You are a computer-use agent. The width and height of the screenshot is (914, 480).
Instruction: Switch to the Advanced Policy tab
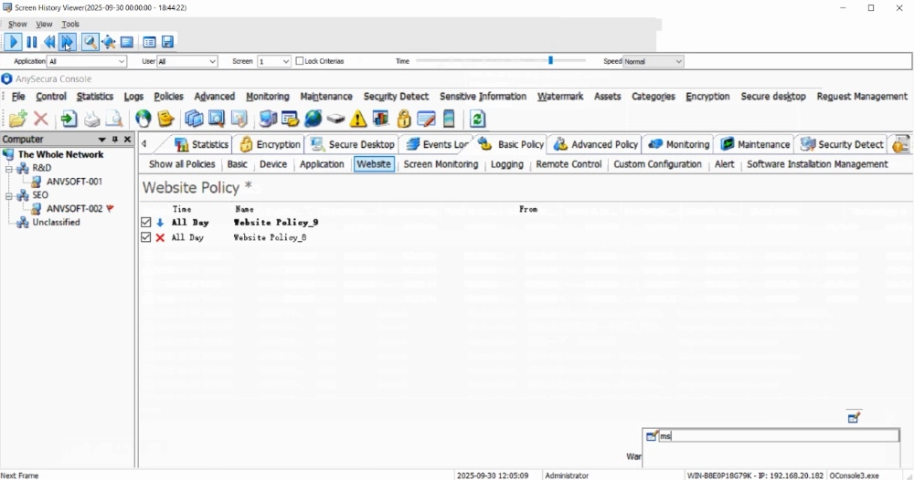(596, 144)
